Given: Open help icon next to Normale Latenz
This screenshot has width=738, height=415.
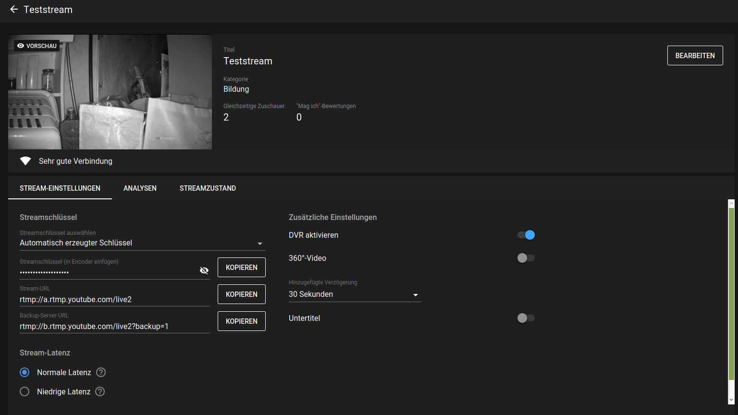Looking at the screenshot, I should (101, 372).
